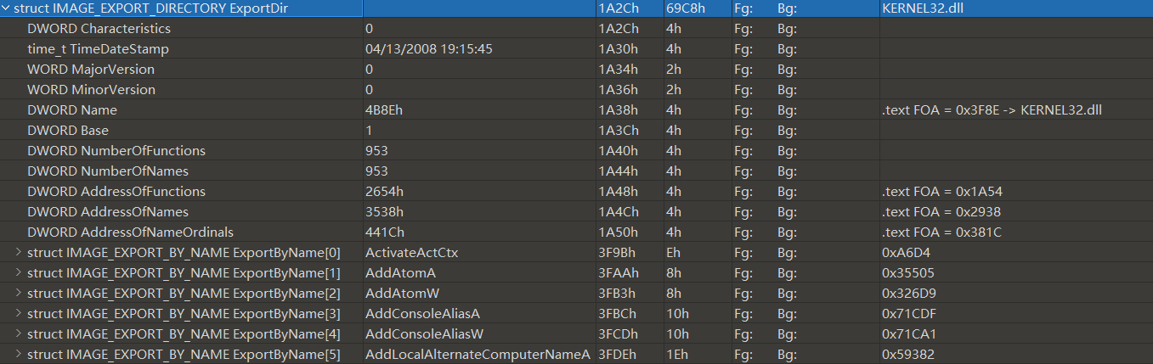The image size is (1153, 364).
Task: Click the Bg: color cell of DWORD Base
Action: pos(787,131)
